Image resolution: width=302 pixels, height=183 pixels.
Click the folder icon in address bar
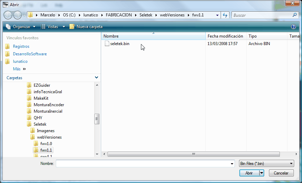[x=30, y=15]
